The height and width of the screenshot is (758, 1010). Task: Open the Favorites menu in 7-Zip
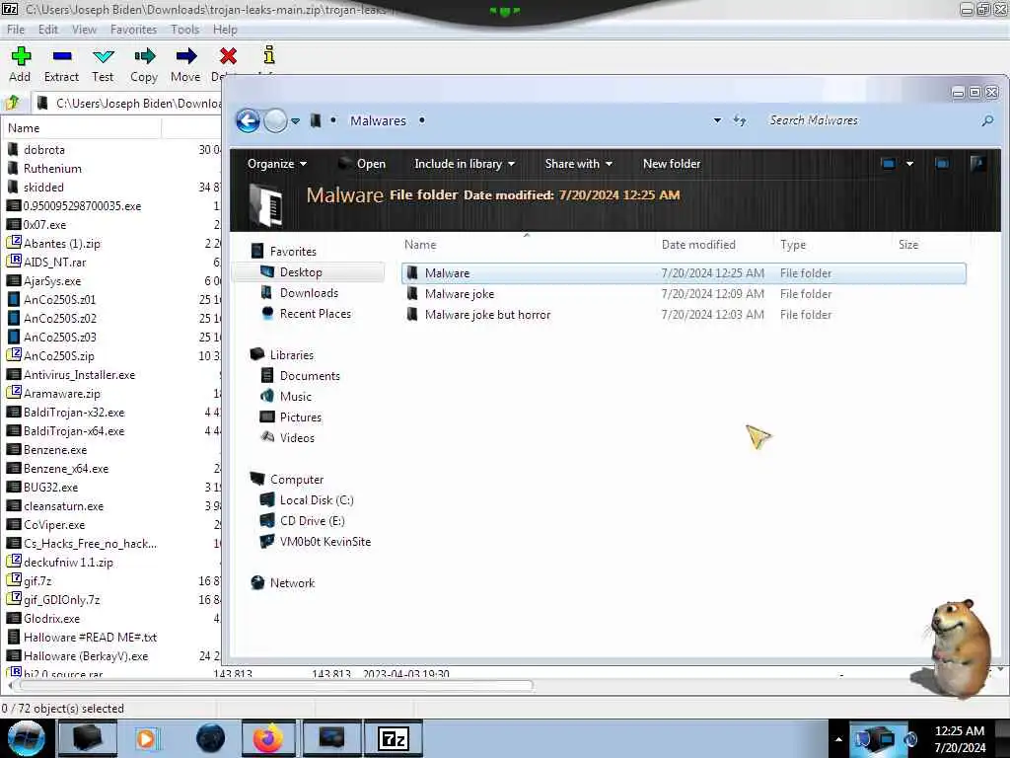click(x=133, y=30)
